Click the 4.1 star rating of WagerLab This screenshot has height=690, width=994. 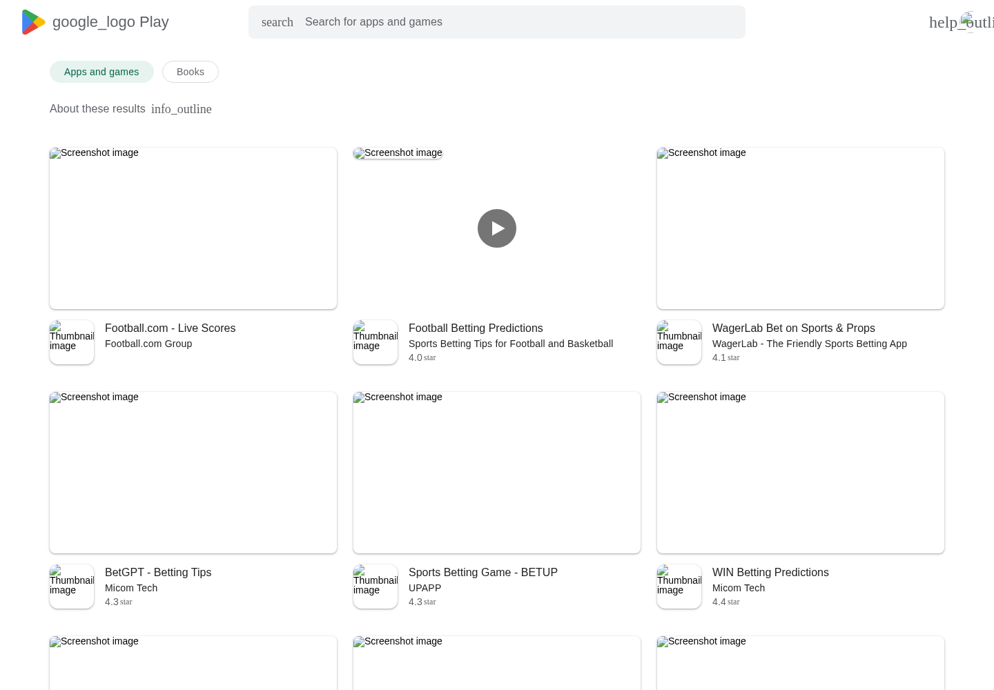point(726,357)
